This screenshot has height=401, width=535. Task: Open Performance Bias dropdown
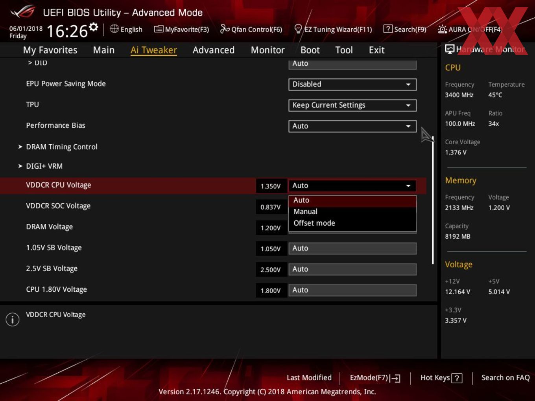tap(352, 126)
